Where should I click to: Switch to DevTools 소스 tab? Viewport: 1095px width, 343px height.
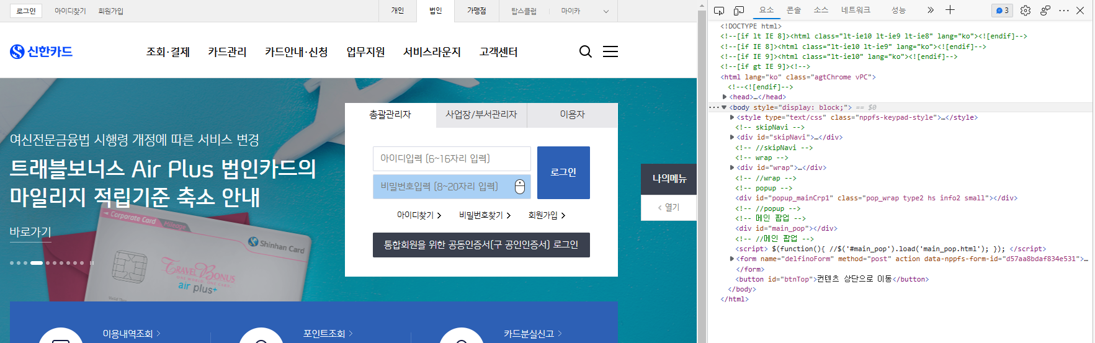821,10
